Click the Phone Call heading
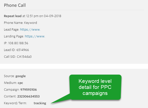The image size is (148, 108). pyautogui.click(x=15, y=5)
